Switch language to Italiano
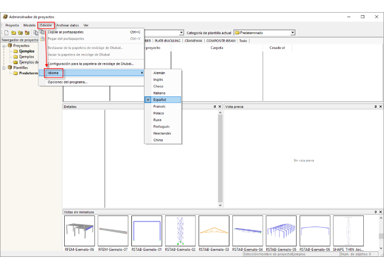 coord(163,93)
